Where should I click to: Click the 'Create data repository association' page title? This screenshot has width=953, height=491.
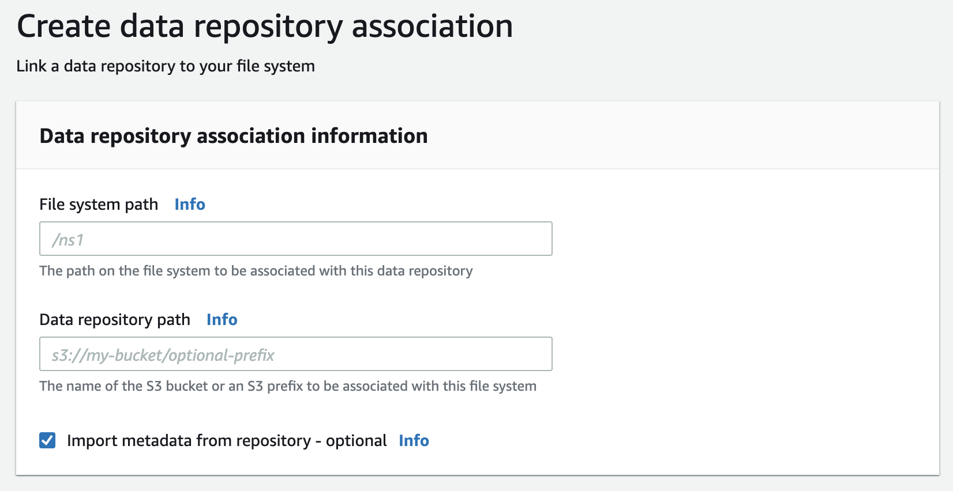[x=265, y=27]
